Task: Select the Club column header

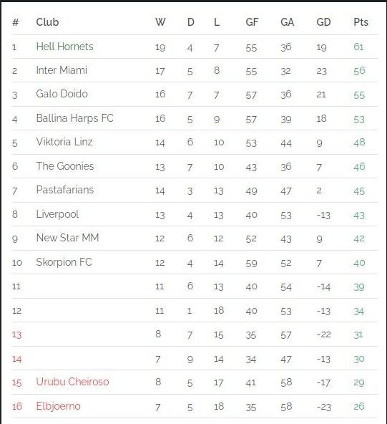Action: [47, 22]
